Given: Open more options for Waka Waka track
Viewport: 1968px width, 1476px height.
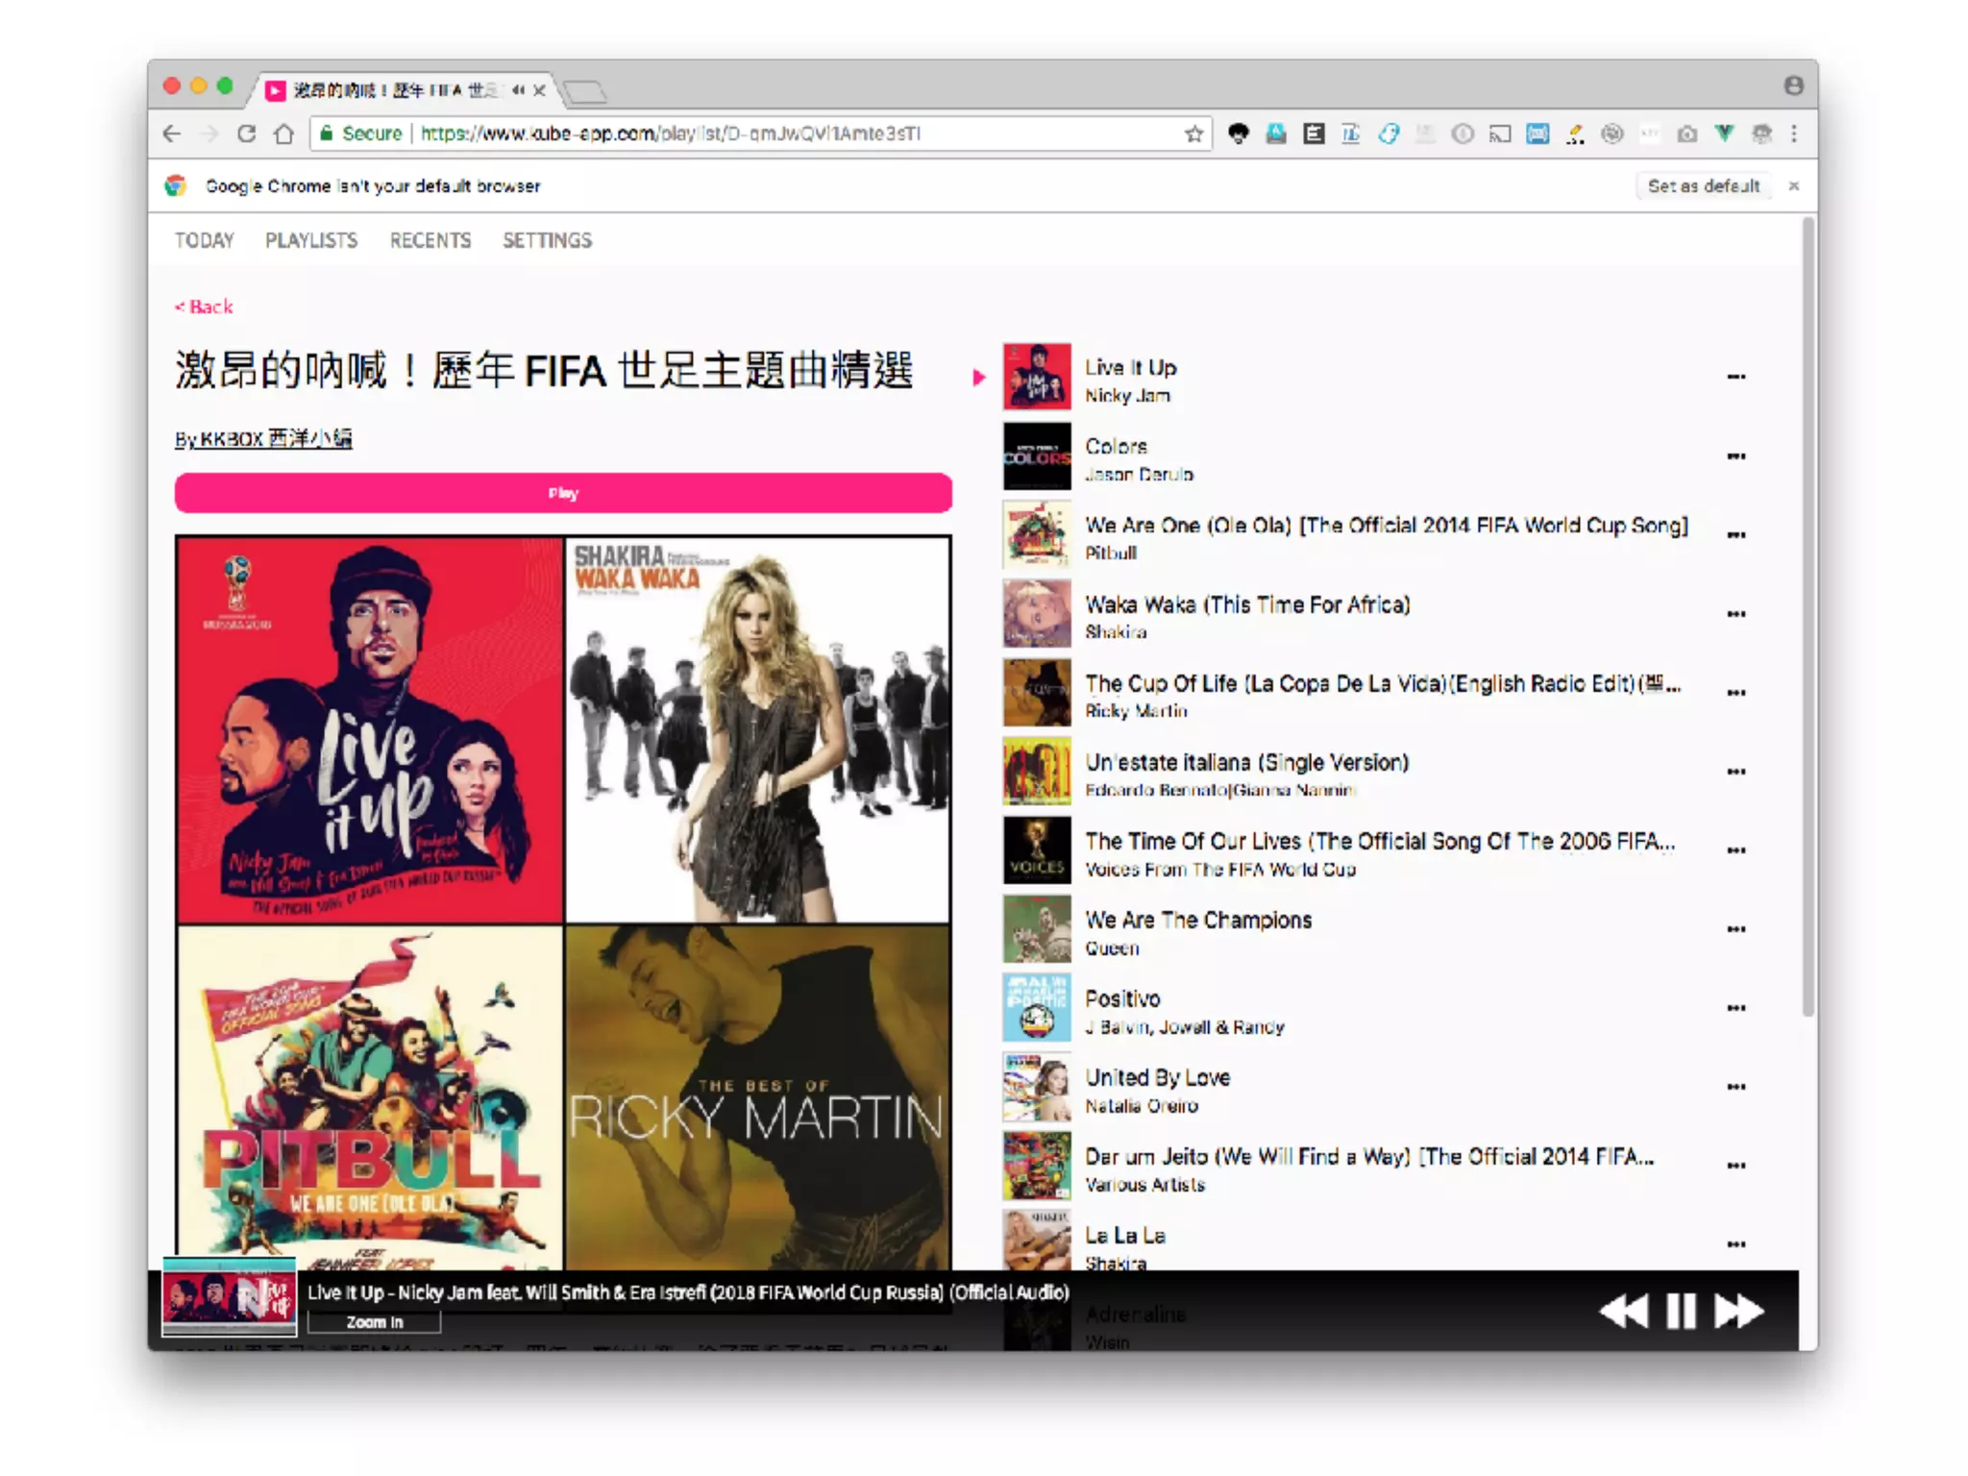Looking at the screenshot, I should [1735, 613].
